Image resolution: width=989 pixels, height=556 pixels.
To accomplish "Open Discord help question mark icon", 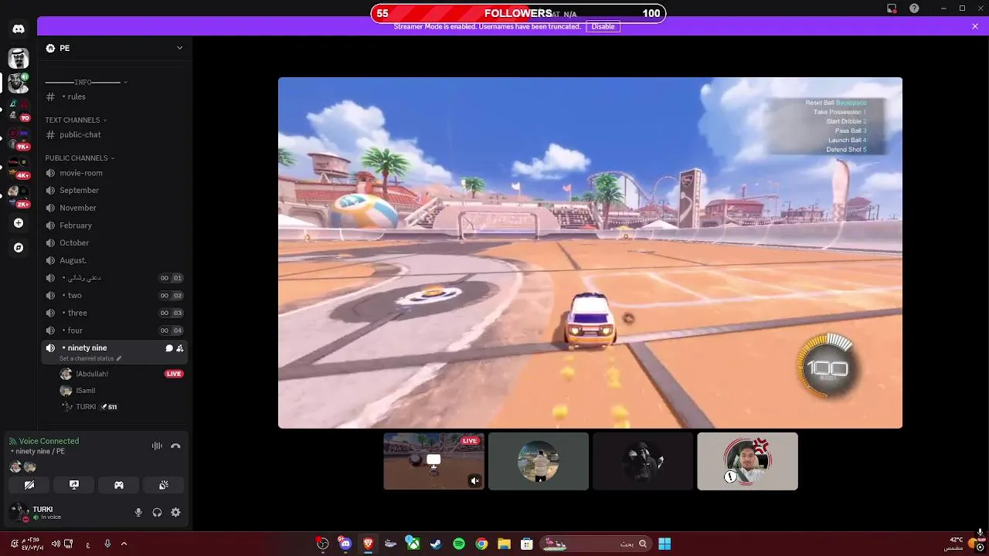I will click(915, 8).
